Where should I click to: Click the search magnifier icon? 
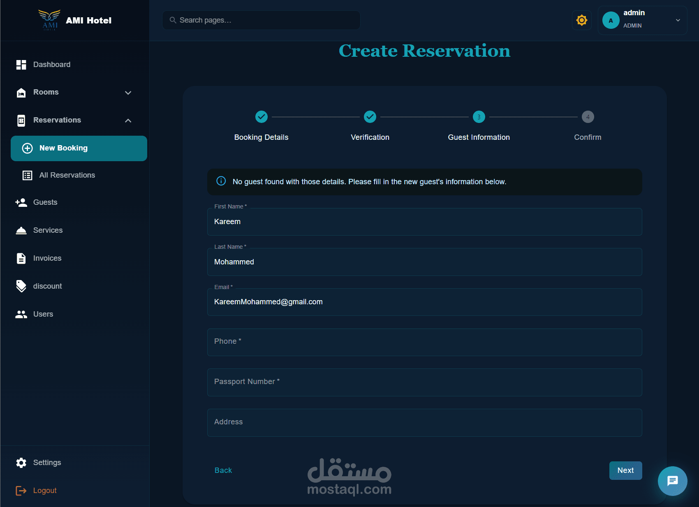(173, 20)
